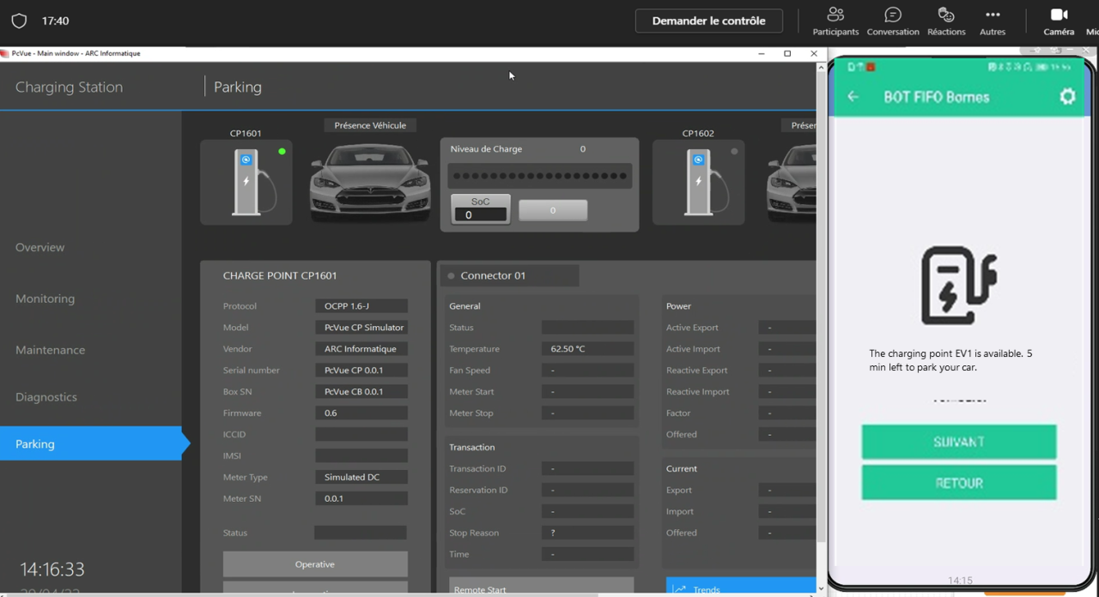Click the SoC value input field

point(481,215)
